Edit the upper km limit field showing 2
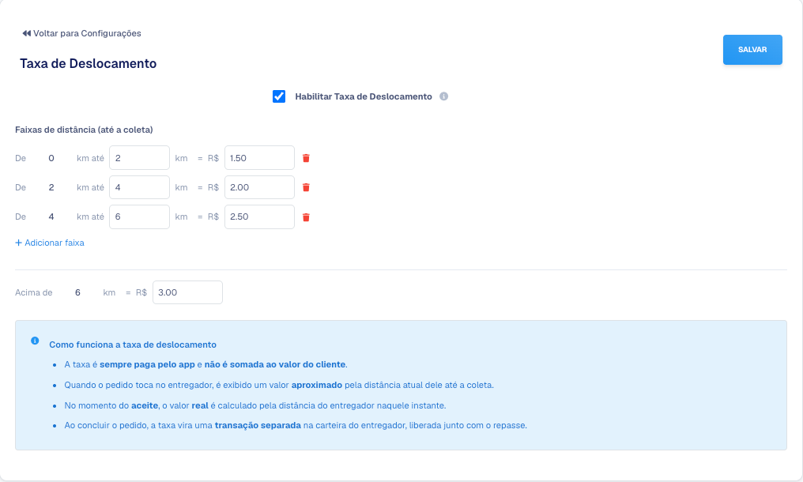The width and height of the screenshot is (803, 482). pyautogui.click(x=139, y=158)
